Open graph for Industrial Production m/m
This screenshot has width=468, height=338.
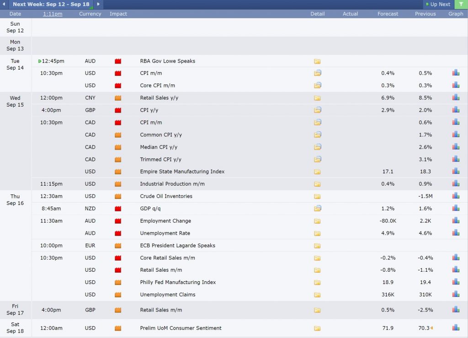tap(456, 183)
